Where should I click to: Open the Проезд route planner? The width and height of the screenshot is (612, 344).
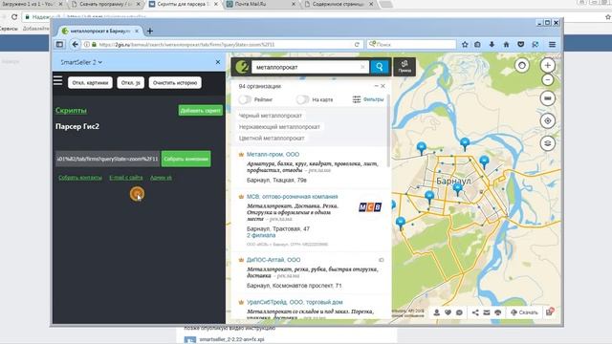404,67
